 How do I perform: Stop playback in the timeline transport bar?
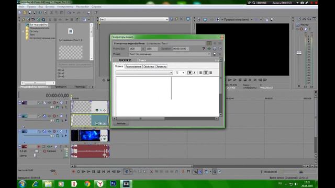click(x=98, y=172)
